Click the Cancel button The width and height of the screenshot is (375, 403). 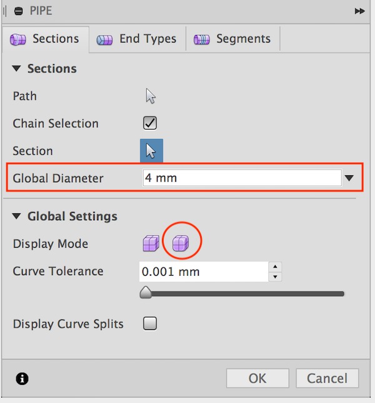[327, 378]
